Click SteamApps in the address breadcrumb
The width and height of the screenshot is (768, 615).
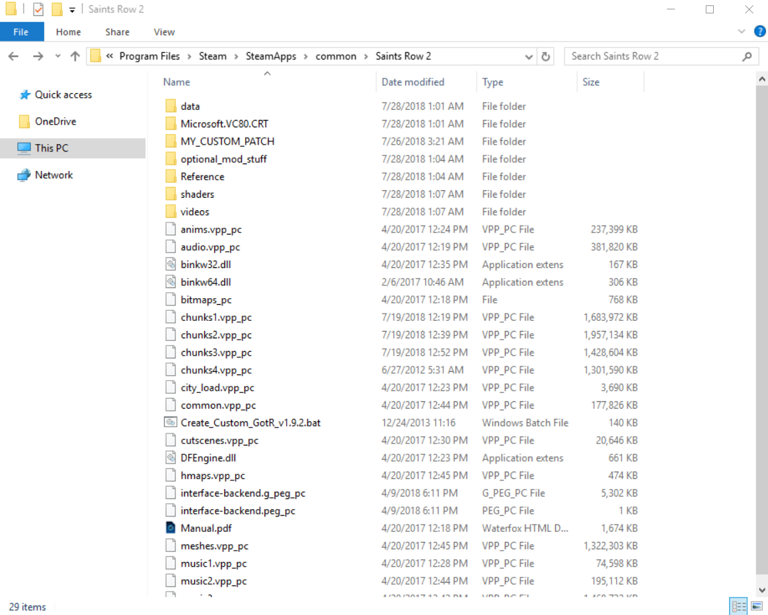[x=271, y=56]
